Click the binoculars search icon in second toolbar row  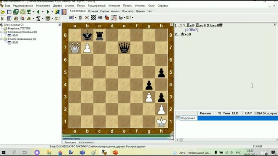(x=29, y=18)
